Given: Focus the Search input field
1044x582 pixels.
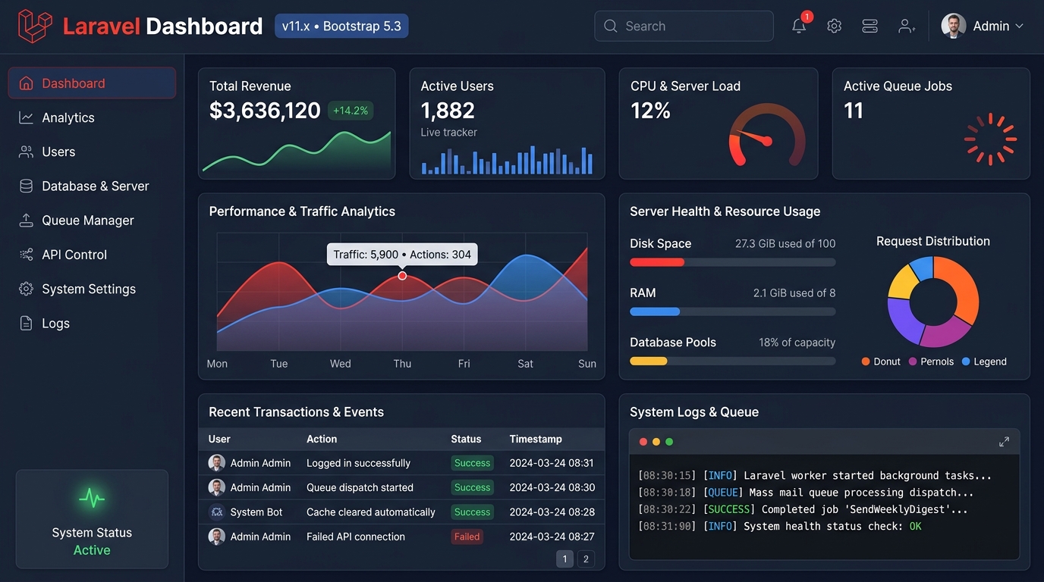Looking at the screenshot, I should click(x=684, y=26).
